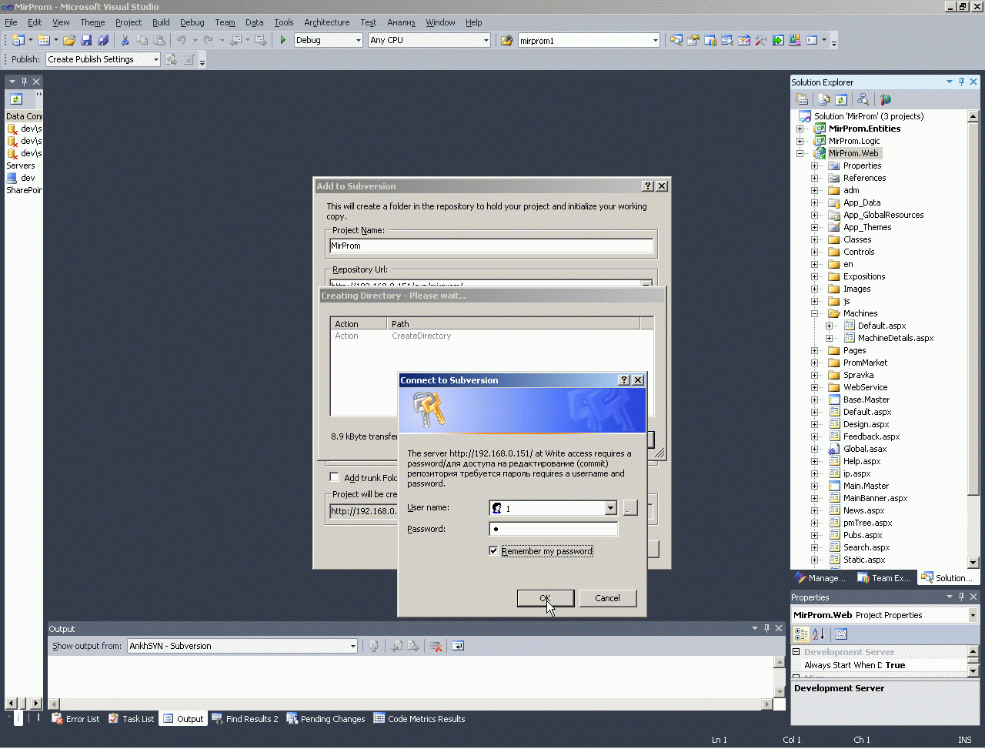
Task: Click Cancel in Connect to Subversion dialog
Action: point(607,598)
